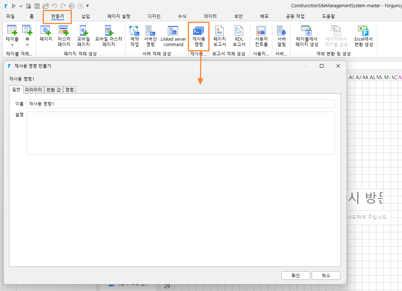This screenshot has height=291, width=402.
Task: Switch to the 명령 dialog tab
Action: (70, 90)
